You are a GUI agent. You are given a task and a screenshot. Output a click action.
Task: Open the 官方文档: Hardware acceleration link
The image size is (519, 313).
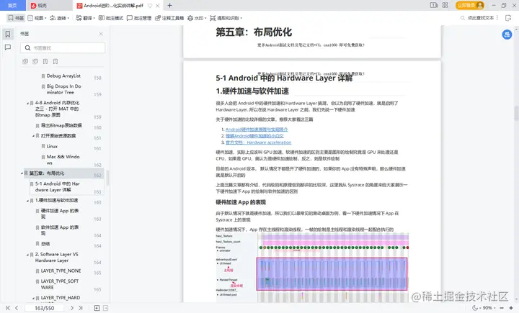259,142
